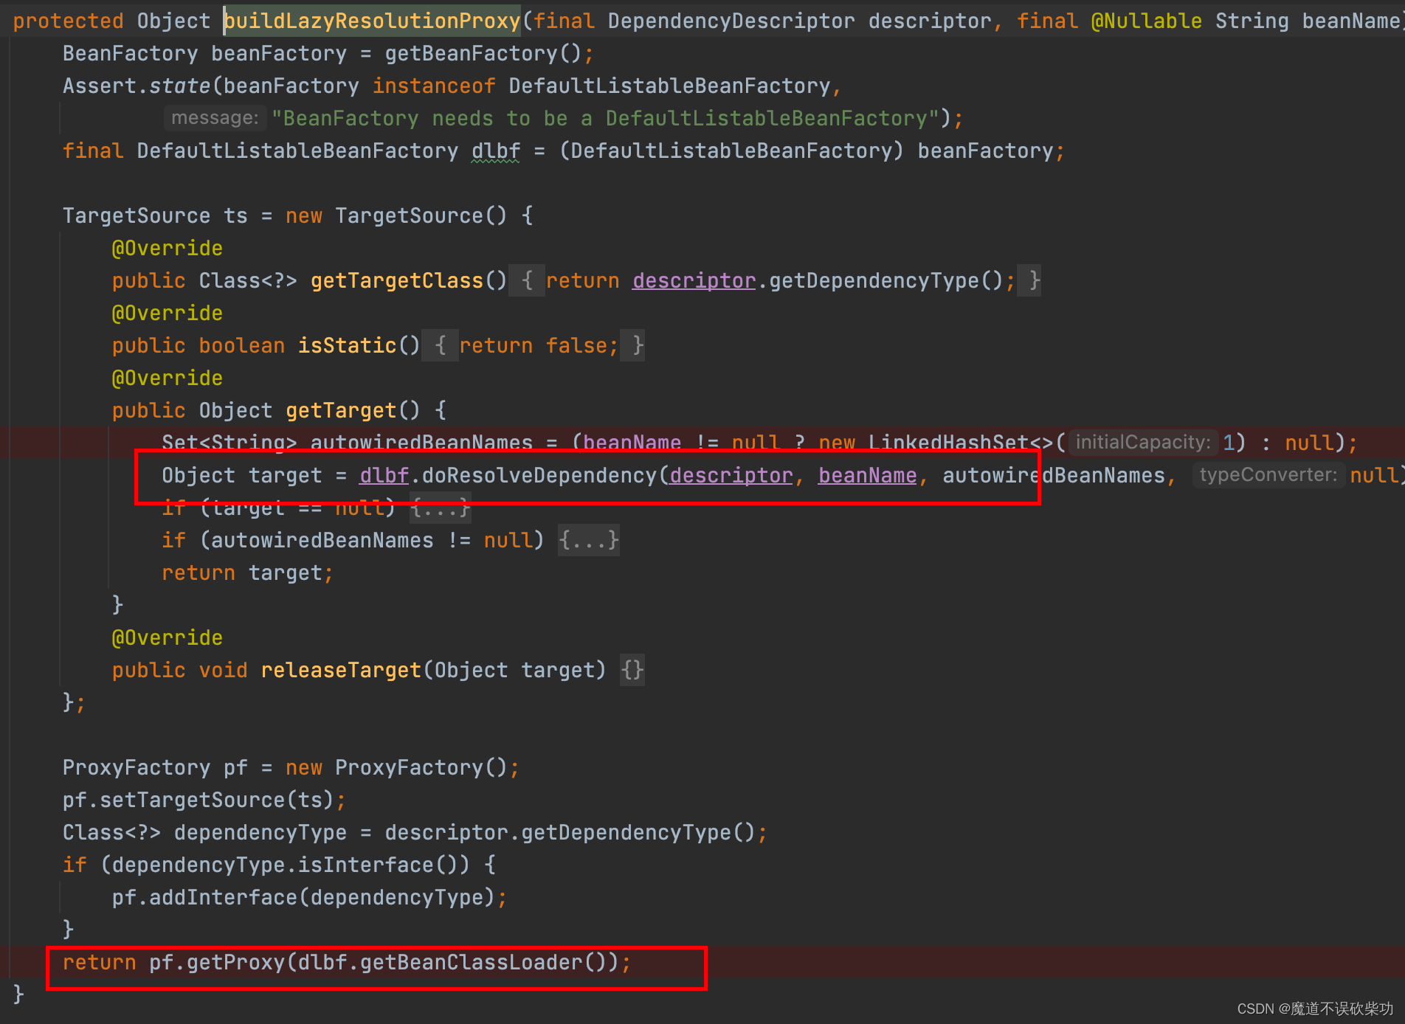Click the pf.setTargetSource(ts) statement
Viewport: 1405px width, 1024px height.
(204, 800)
